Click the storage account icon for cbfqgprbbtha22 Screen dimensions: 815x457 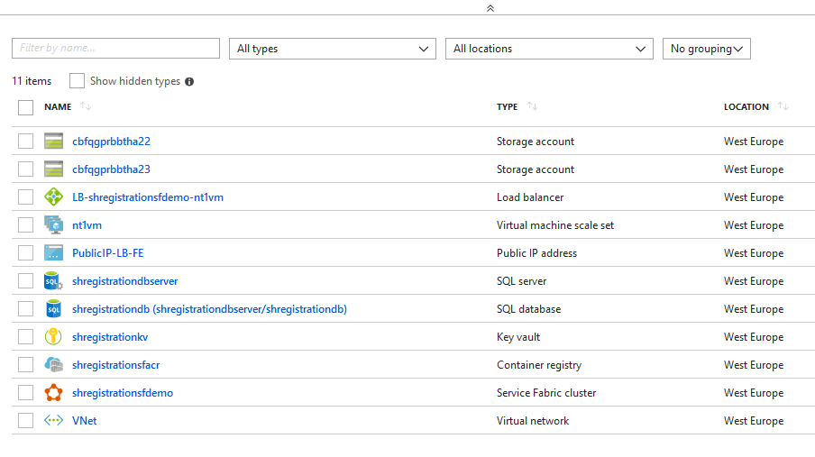tap(53, 141)
